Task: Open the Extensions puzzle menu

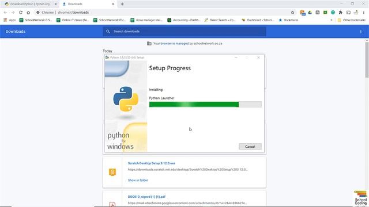Action: [341, 13]
